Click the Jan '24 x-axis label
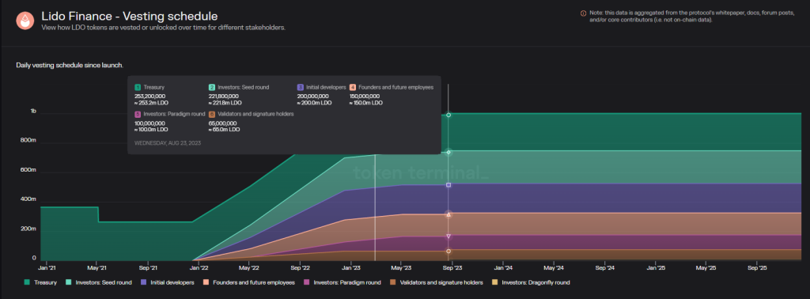Image resolution: width=810 pixels, height=299 pixels. click(502, 268)
